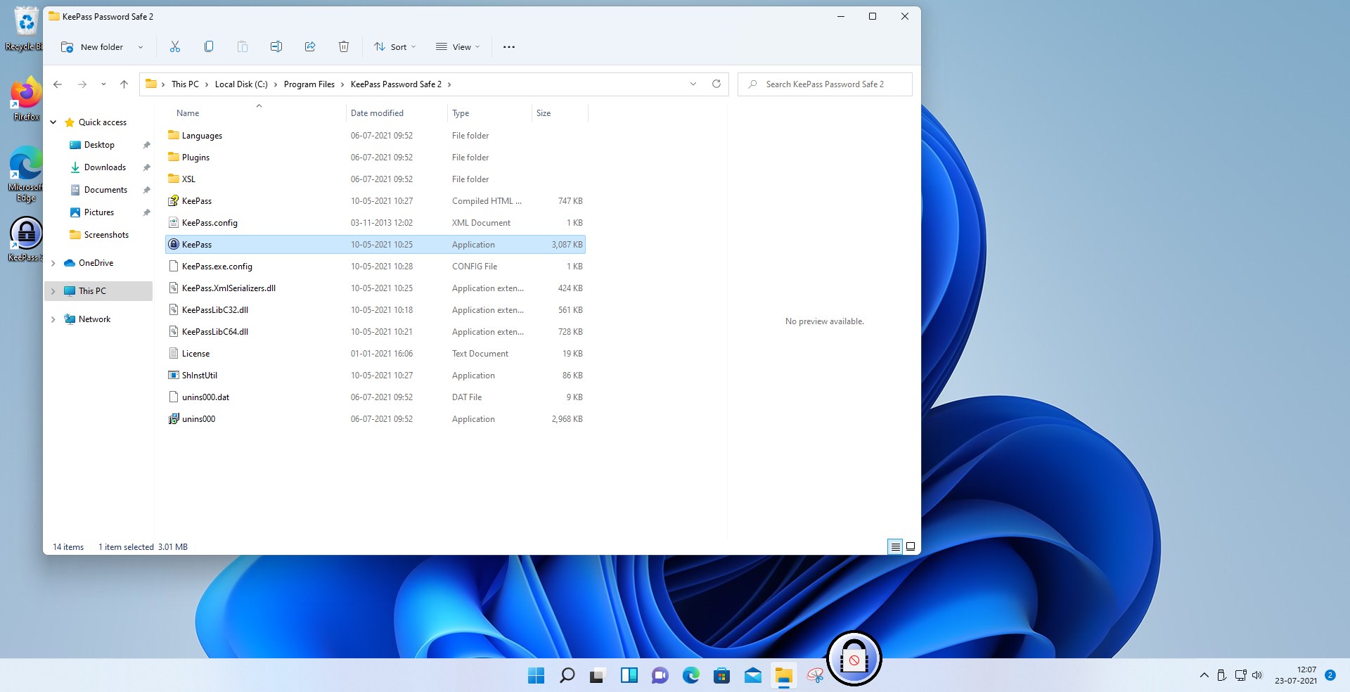Select the Plugins folder
Screen dimensions: 1350x692
[x=375, y=158]
